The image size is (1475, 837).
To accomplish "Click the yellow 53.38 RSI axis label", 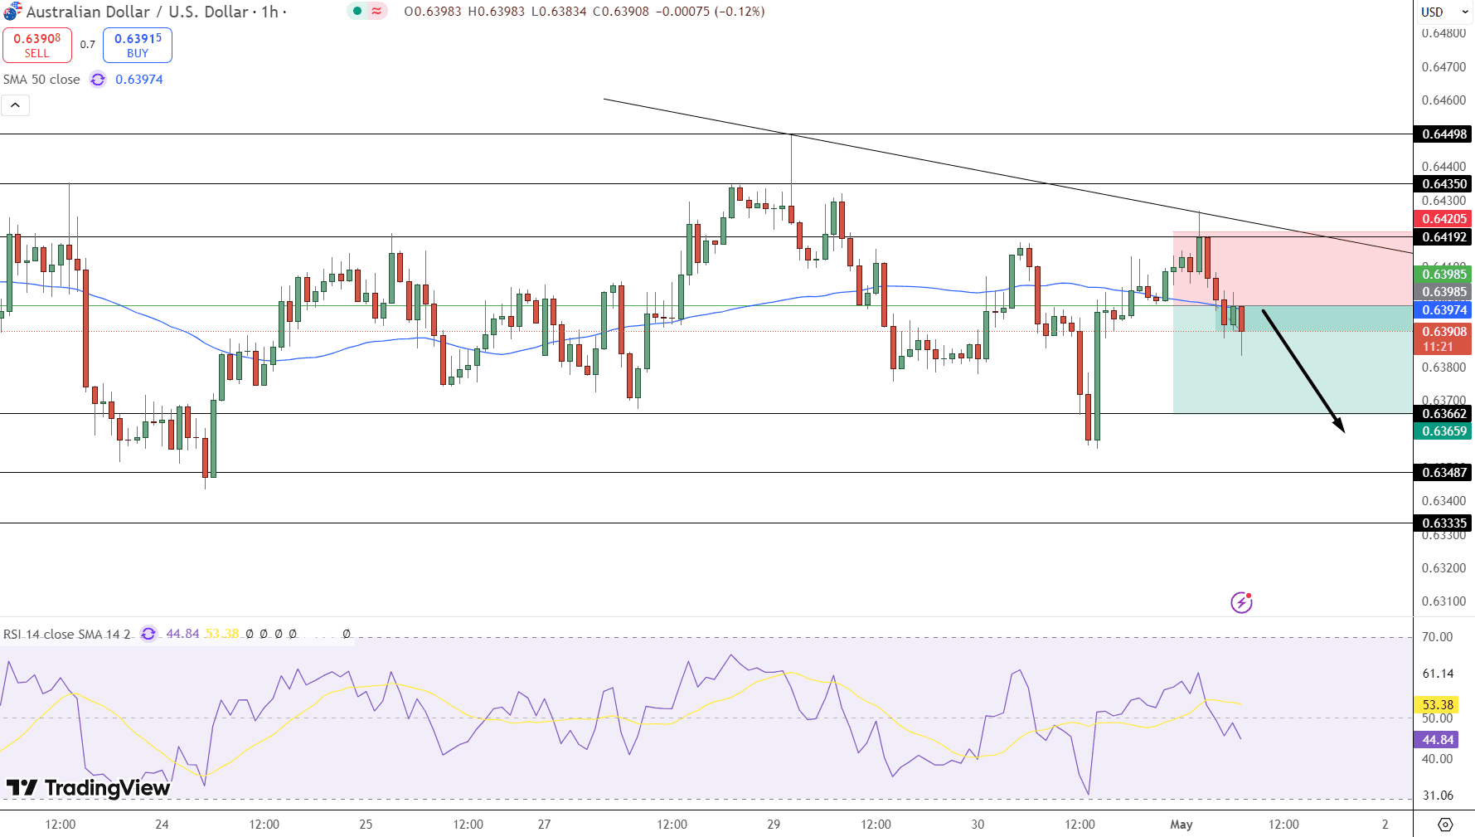I will click(1437, 705).
